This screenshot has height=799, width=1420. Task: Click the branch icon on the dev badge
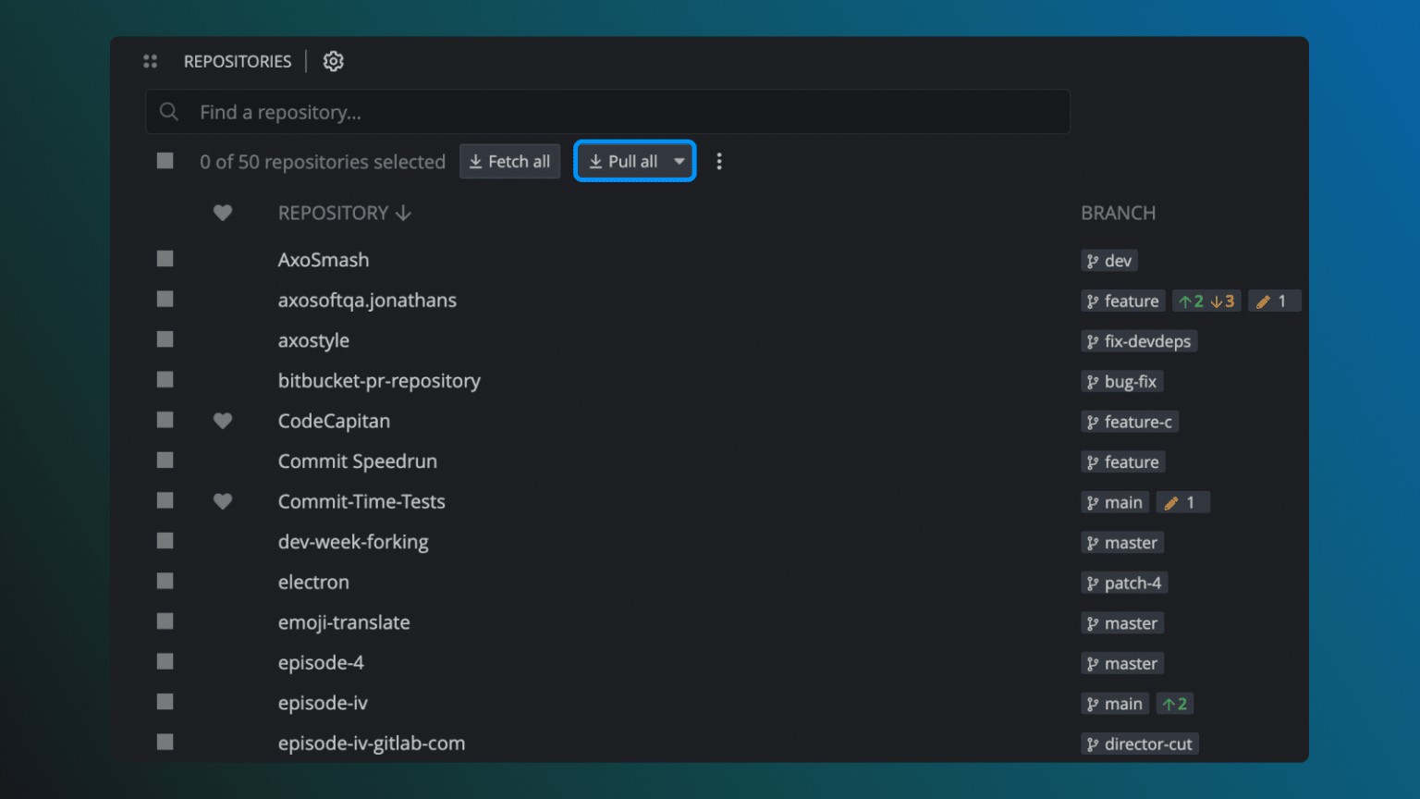[1093, 260]
